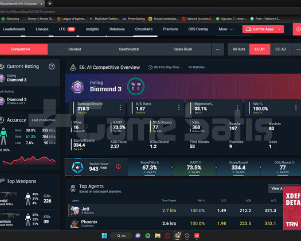Click the Vandal weapon image
Screen dimensions: 301x241
tap(8, 195)
